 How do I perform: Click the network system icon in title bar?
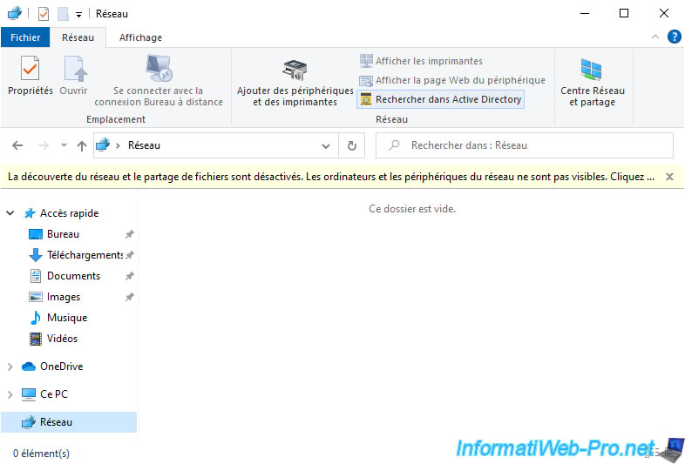click(15, 14)
